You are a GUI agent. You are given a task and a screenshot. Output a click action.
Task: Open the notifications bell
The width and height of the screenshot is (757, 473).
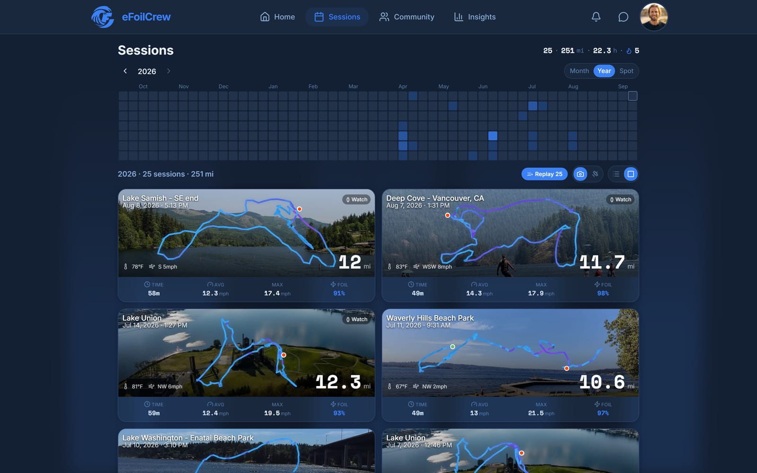(596, 17)
